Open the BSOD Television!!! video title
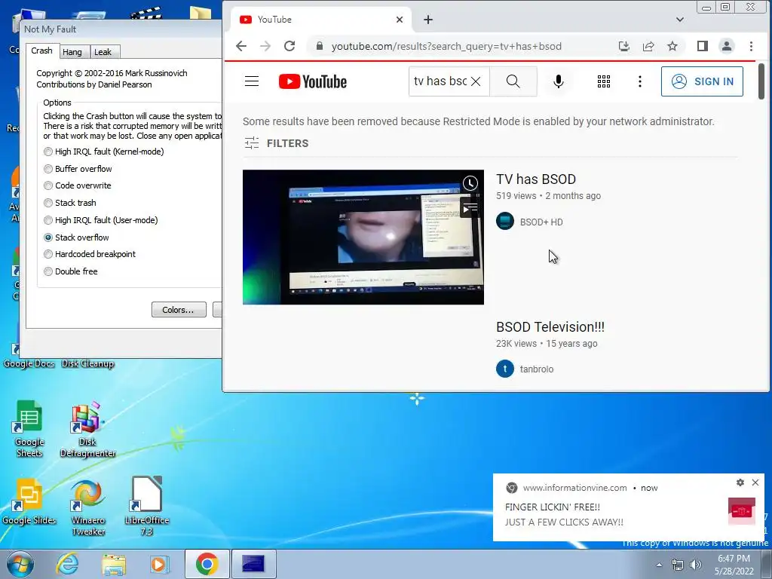 (550, 327)
